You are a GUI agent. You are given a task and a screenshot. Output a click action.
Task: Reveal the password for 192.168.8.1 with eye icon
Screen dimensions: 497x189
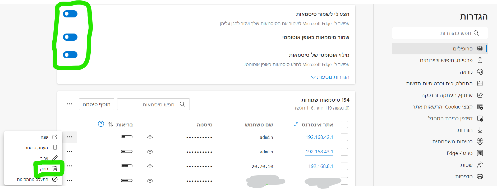coord(150,166)
